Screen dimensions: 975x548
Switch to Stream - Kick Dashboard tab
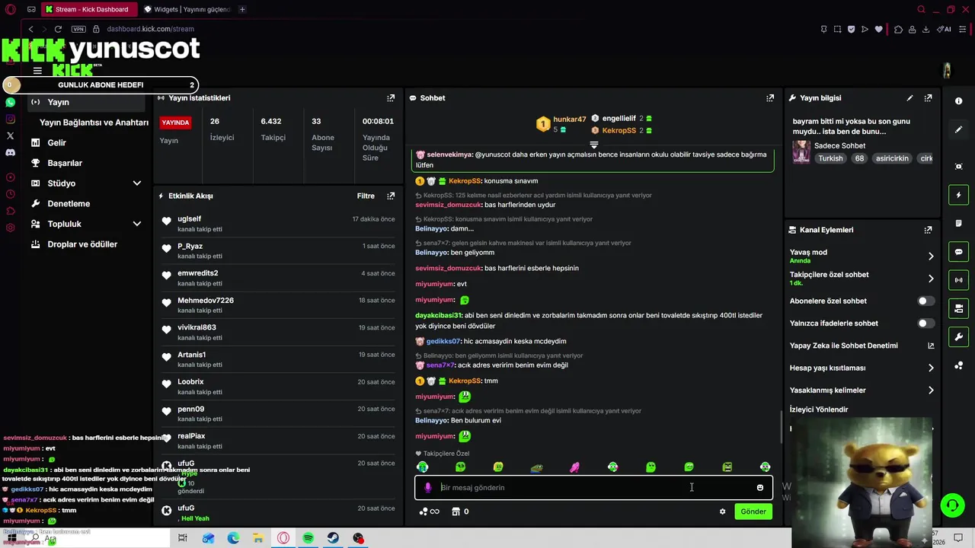click(90, 9)
